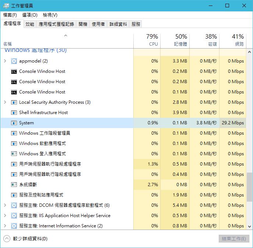
Task: Click the scrollbar up arrow
Action: [249, 52]
